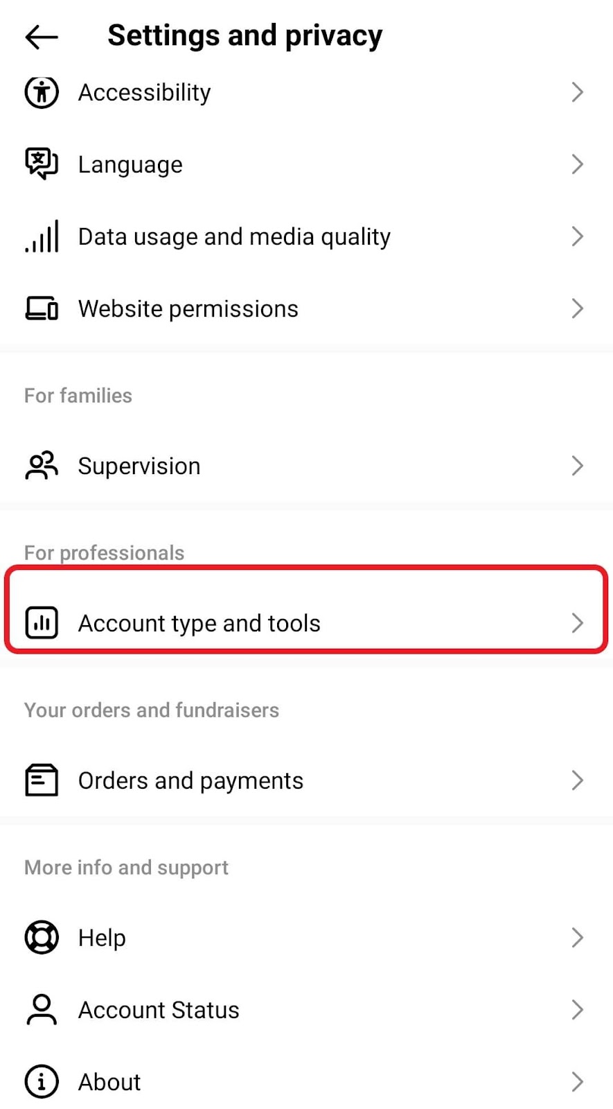Click the Settings and privacy title

[245, 36]
